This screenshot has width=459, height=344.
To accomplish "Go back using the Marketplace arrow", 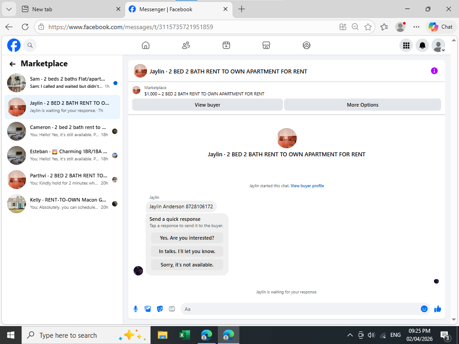I will 12,64.
